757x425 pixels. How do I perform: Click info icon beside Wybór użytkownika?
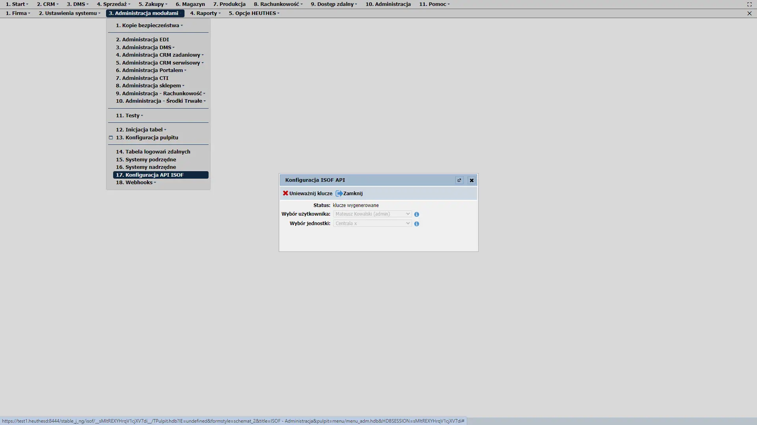point(416,214)
